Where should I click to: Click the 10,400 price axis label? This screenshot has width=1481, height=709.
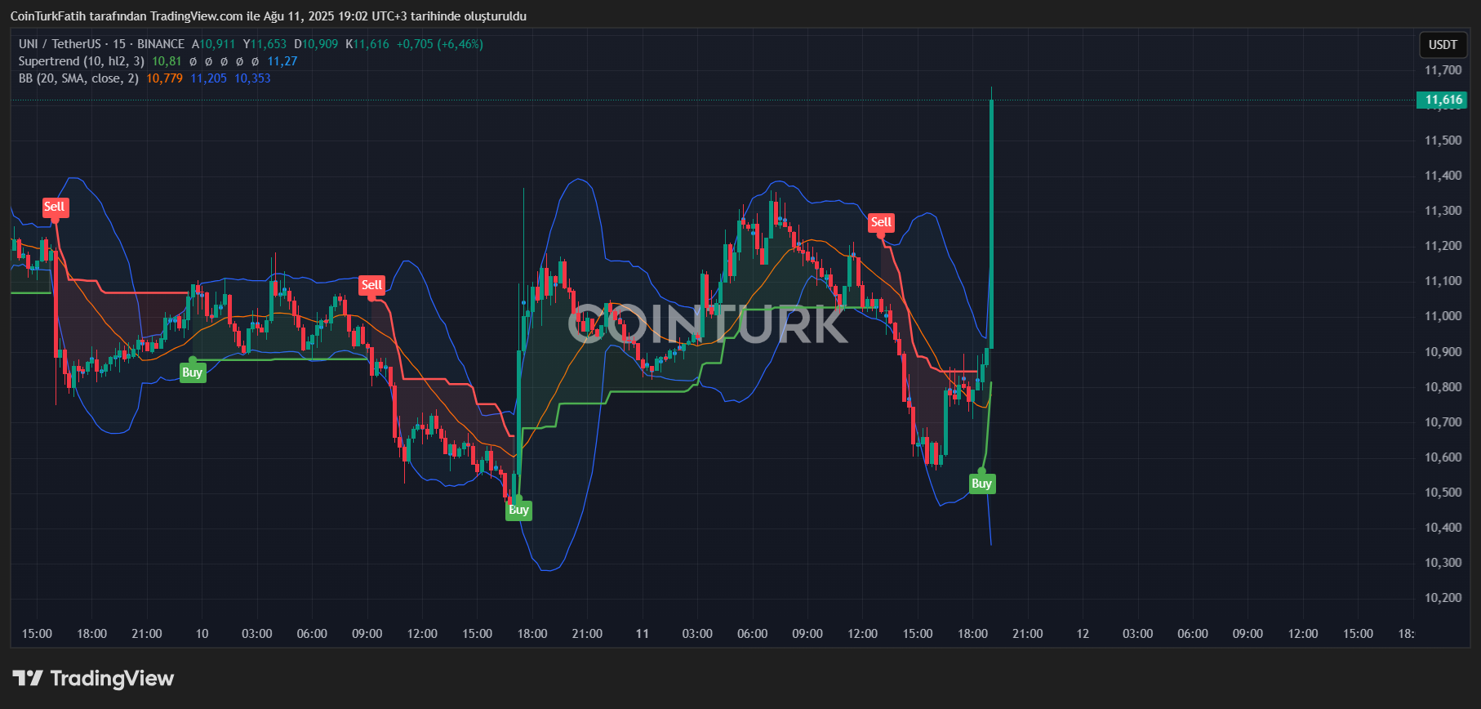pos(1443,528)
